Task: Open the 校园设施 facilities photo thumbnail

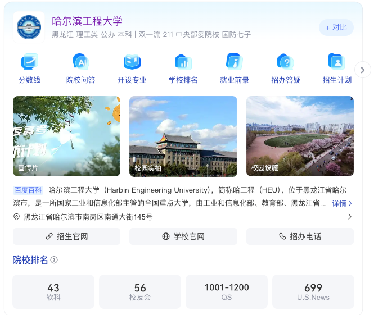Action: click(x=300, y=136)
